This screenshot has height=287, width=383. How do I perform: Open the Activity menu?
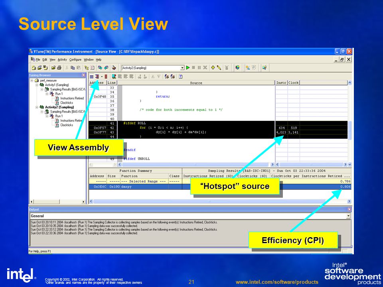(62, 59)
